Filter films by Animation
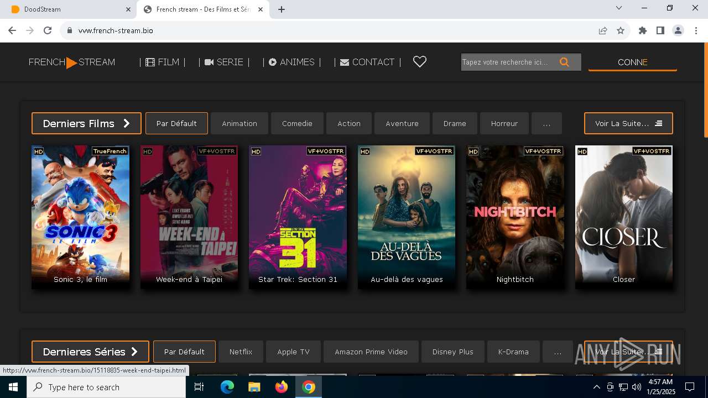The height and width of the screenshot is (398, 708). click(x=240, y=123)
